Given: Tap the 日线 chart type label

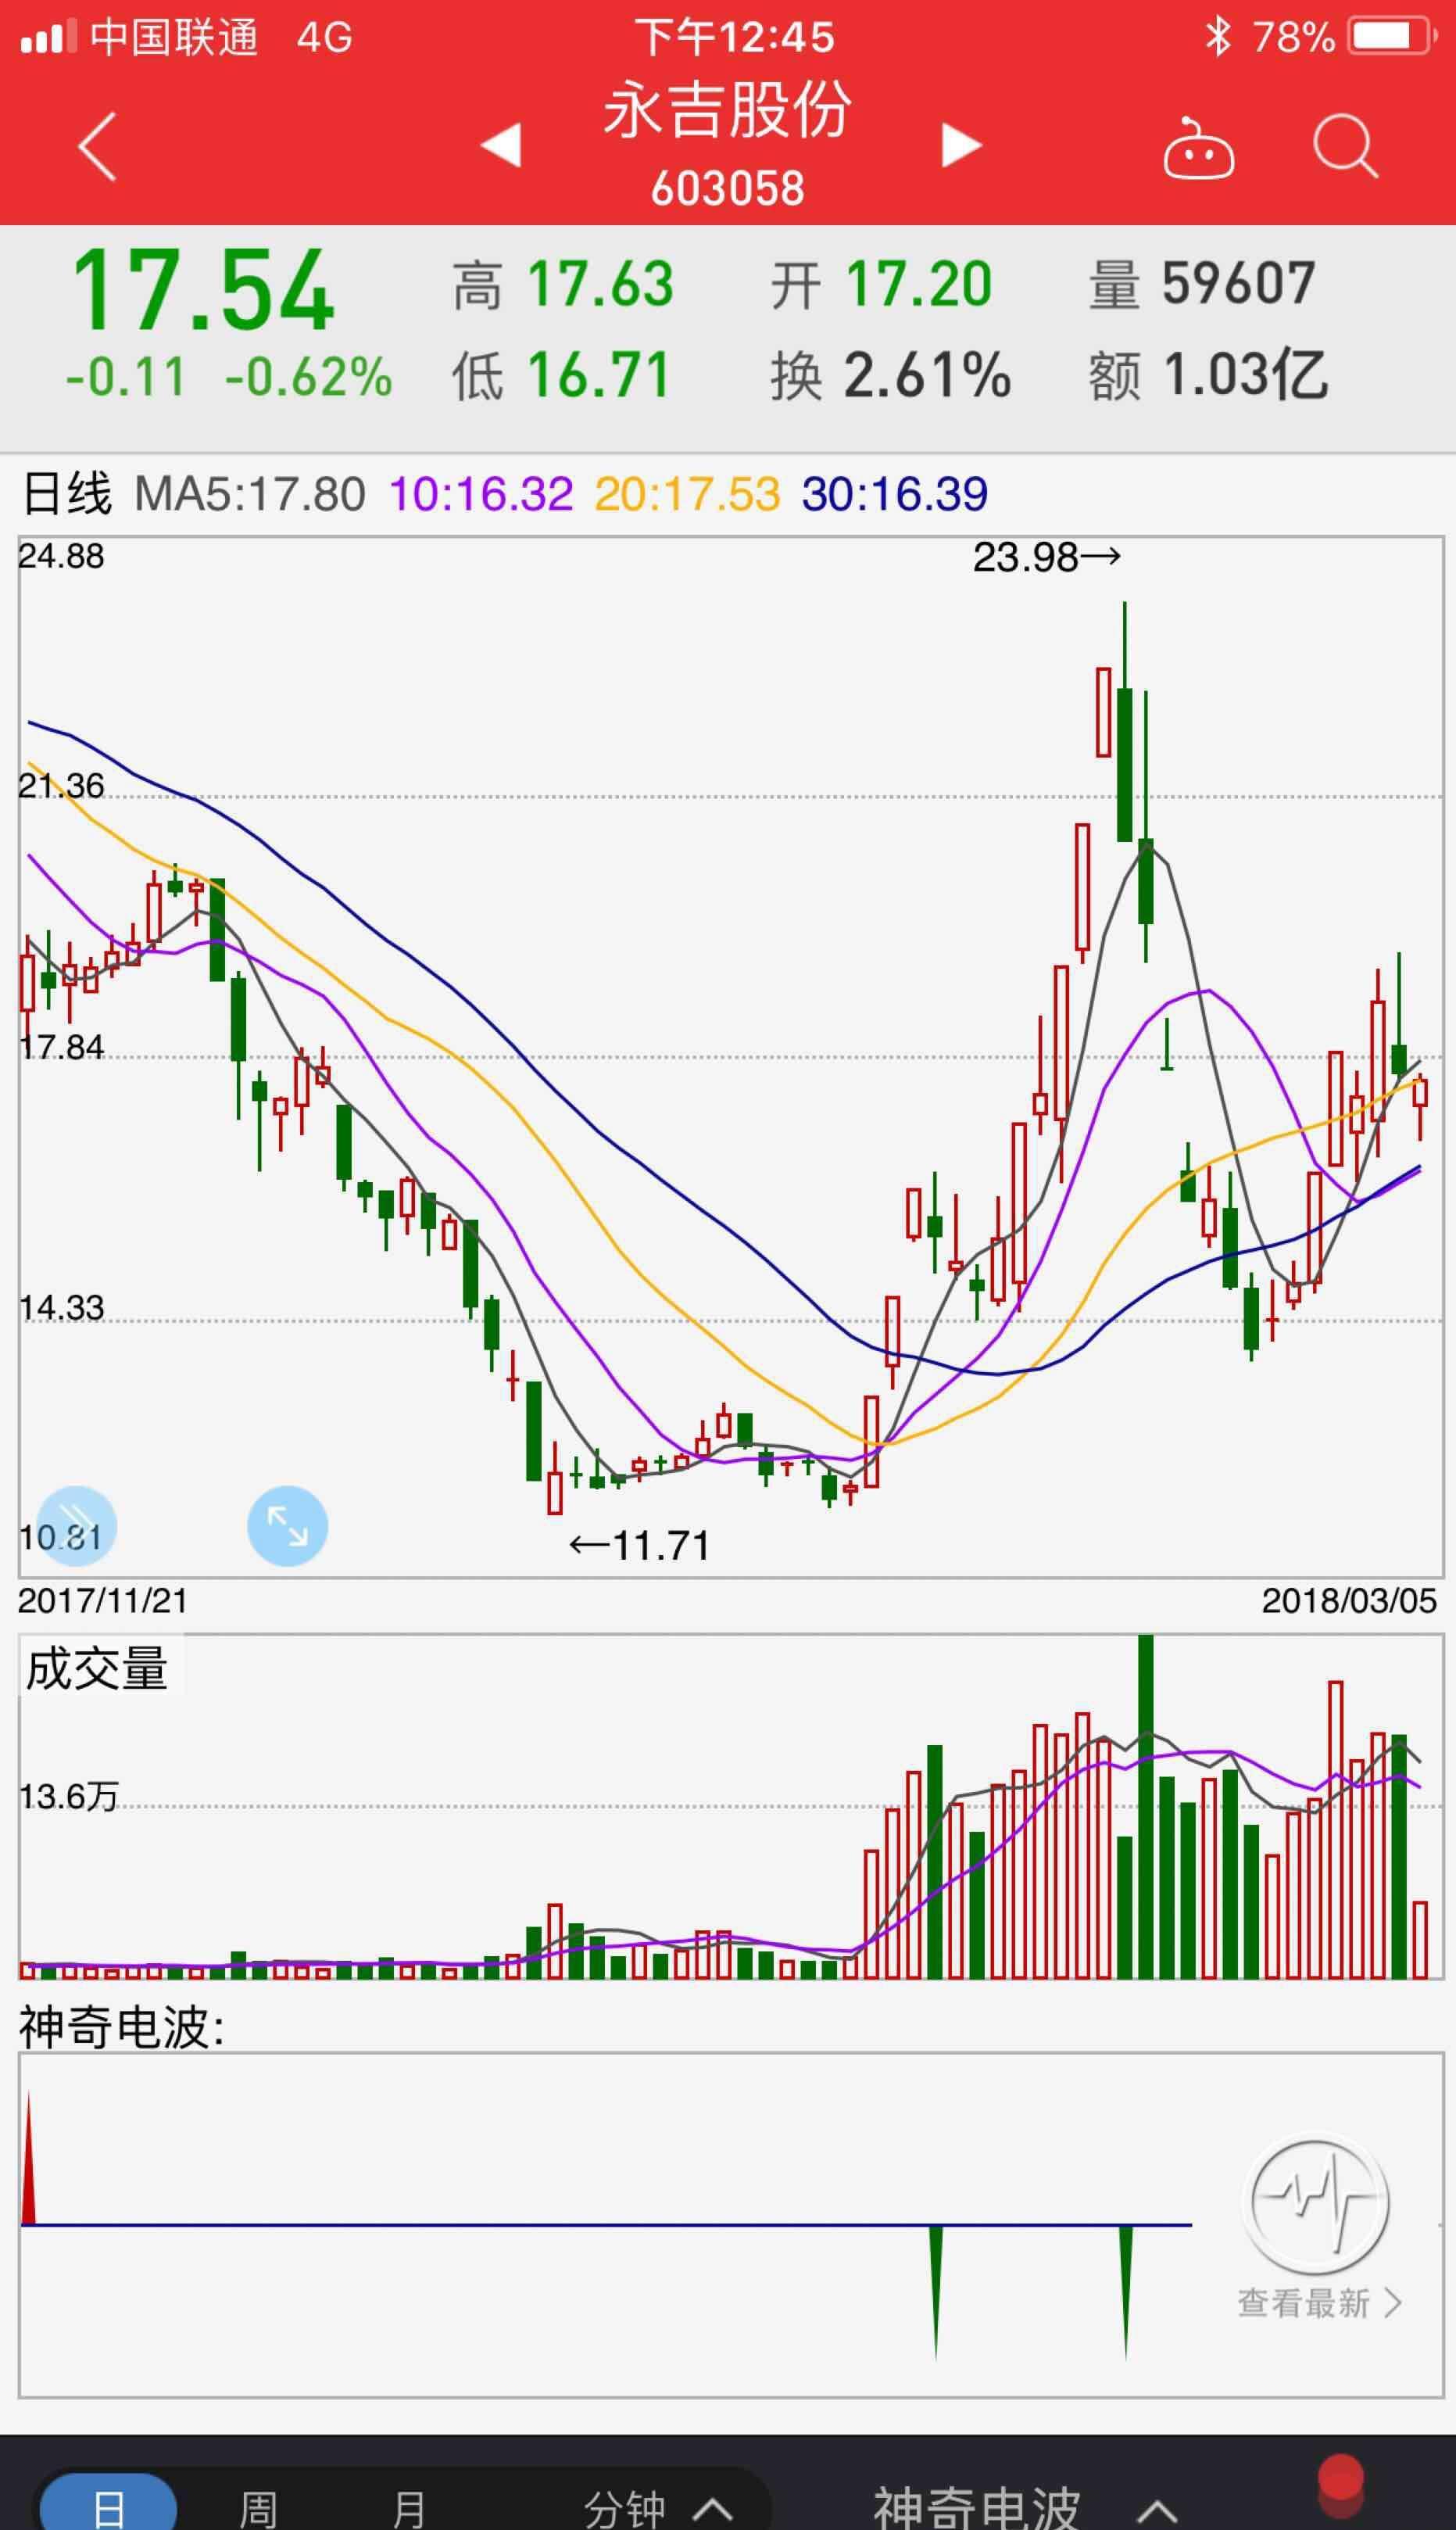Looking at the screenshot, I should point(66,494).
